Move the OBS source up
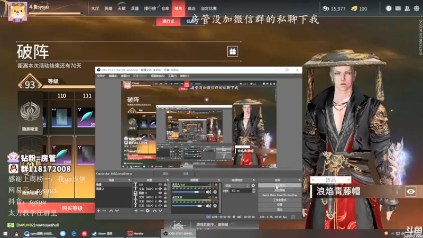The width and height of the screenshot is (423, 238). tap(154, 210)
